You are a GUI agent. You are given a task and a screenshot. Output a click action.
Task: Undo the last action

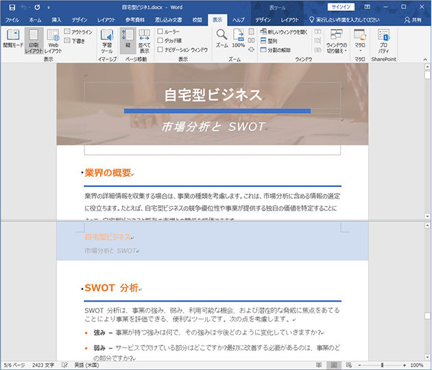(x=24, y=8)
